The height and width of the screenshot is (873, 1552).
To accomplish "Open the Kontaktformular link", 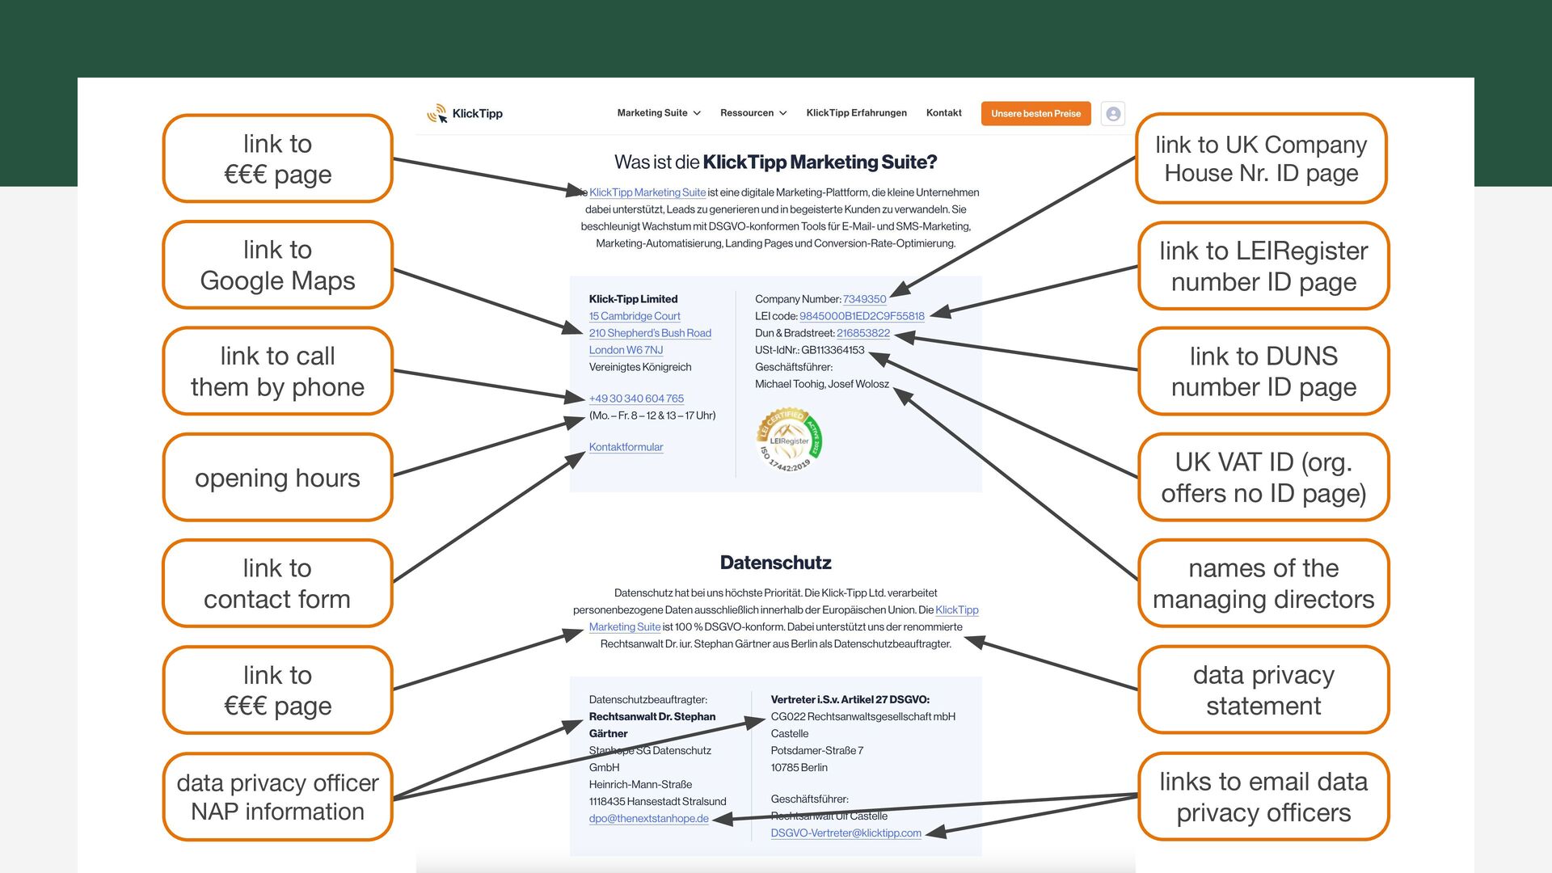I will [x=626, y=447].
